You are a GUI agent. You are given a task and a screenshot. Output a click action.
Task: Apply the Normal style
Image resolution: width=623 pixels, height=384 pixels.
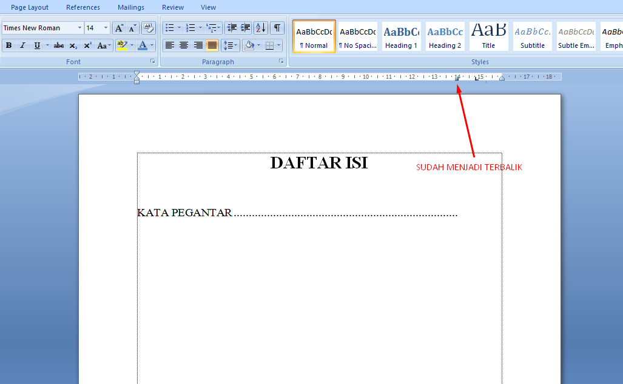point(314,36)
